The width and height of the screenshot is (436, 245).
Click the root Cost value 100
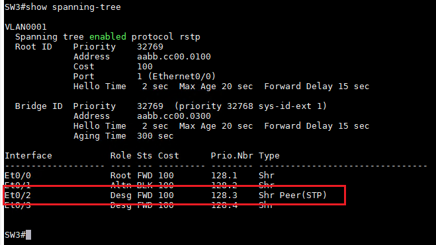[x=145, y=67]
